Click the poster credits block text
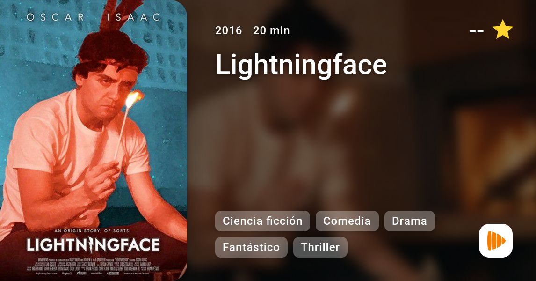 click(93, 264)
